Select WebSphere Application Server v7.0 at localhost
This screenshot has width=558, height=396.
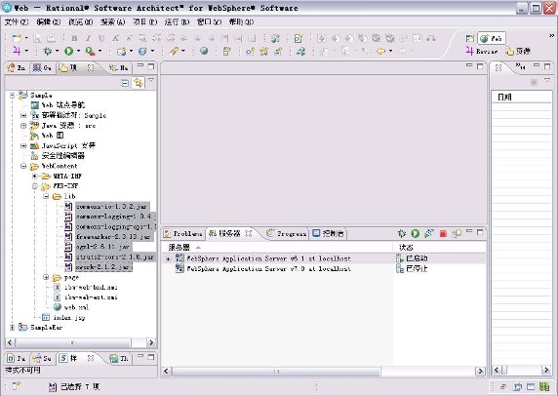point(268,268)
